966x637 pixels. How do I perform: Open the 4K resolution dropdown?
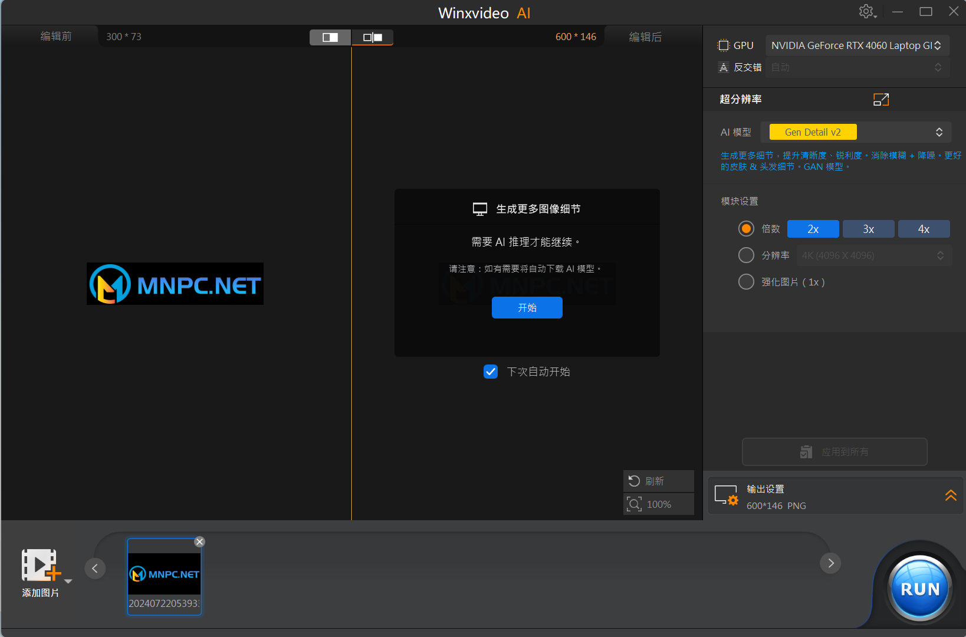pyautogui.click(x=874, y=255)
